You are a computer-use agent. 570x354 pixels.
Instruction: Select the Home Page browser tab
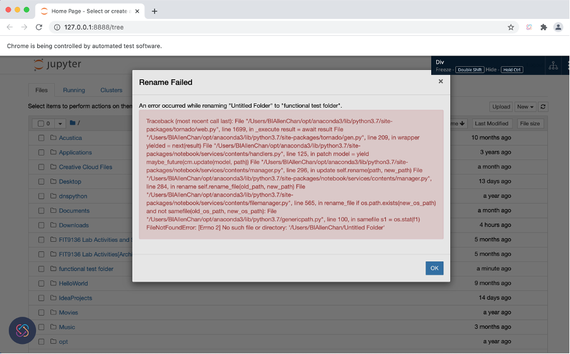(90, 11)
